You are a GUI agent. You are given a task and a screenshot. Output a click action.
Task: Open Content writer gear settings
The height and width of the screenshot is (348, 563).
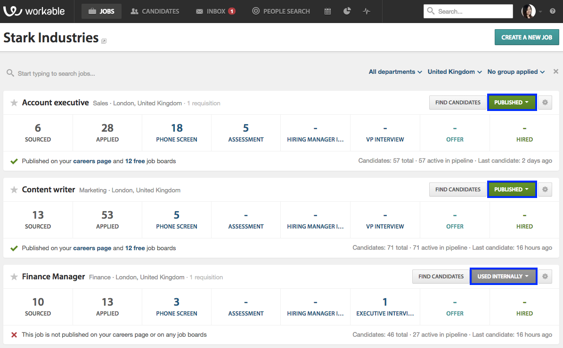(x=545, y=189)
